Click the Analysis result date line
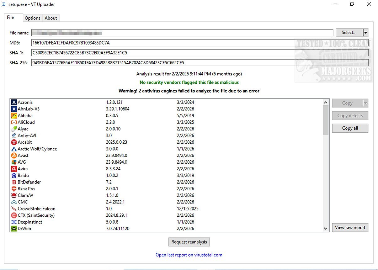The height and width of the screenshot is (270, 378). (x=189, y=74)
